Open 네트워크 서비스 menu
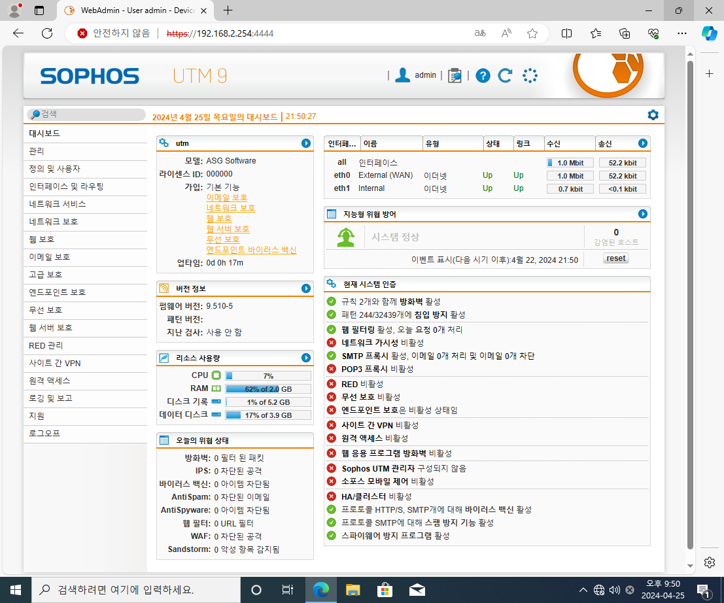 click(86, 204)
